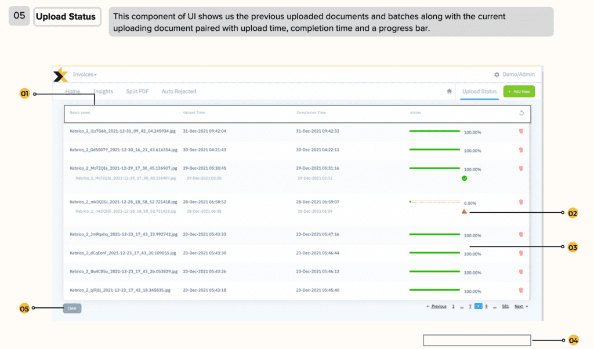Click the red warning triangle status icon

point(464,212)
